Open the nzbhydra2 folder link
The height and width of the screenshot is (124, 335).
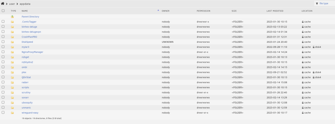[27, 62]
